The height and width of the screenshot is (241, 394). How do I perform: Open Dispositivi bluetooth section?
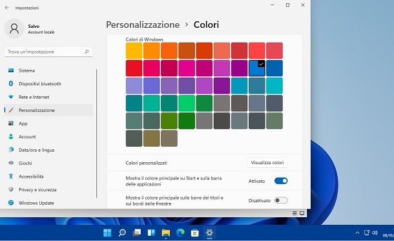(x=48, y=84)
